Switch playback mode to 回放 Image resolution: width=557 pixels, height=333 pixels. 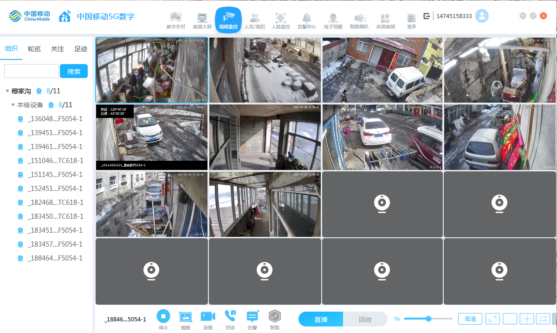tap(365, 320)
